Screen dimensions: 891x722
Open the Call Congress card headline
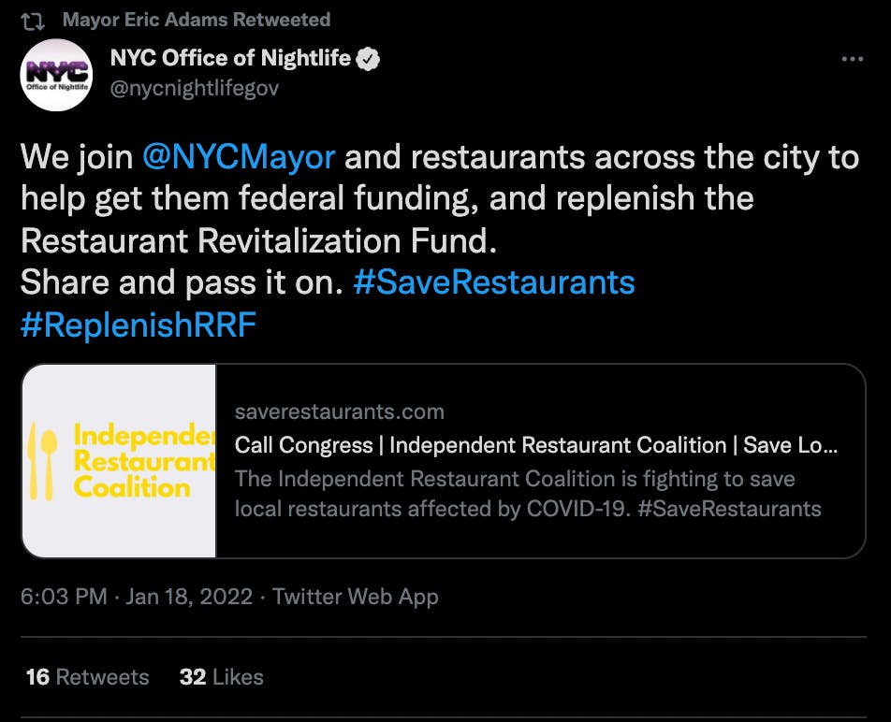(x=536, y=444)
